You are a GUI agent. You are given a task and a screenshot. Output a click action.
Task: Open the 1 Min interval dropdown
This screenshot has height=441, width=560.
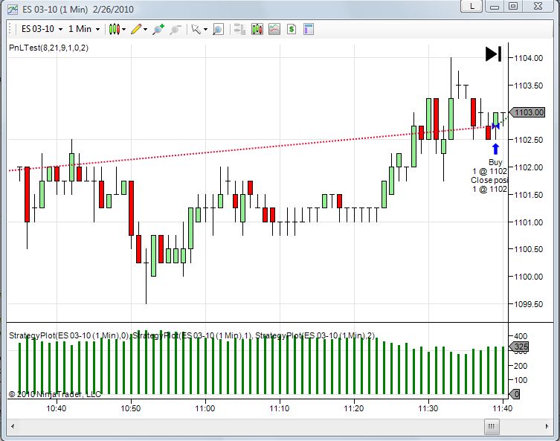click(83, 29)
